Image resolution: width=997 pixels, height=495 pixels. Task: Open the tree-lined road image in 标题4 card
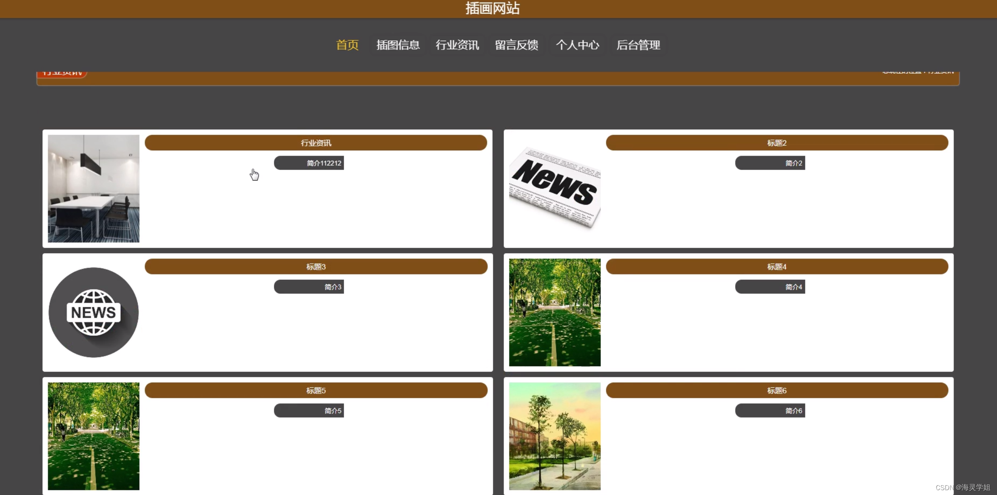coord(555,312)
